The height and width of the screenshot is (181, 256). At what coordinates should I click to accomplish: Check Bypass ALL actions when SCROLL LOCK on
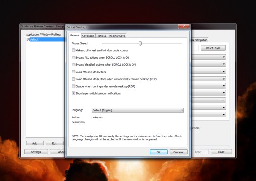click(73, 57)
